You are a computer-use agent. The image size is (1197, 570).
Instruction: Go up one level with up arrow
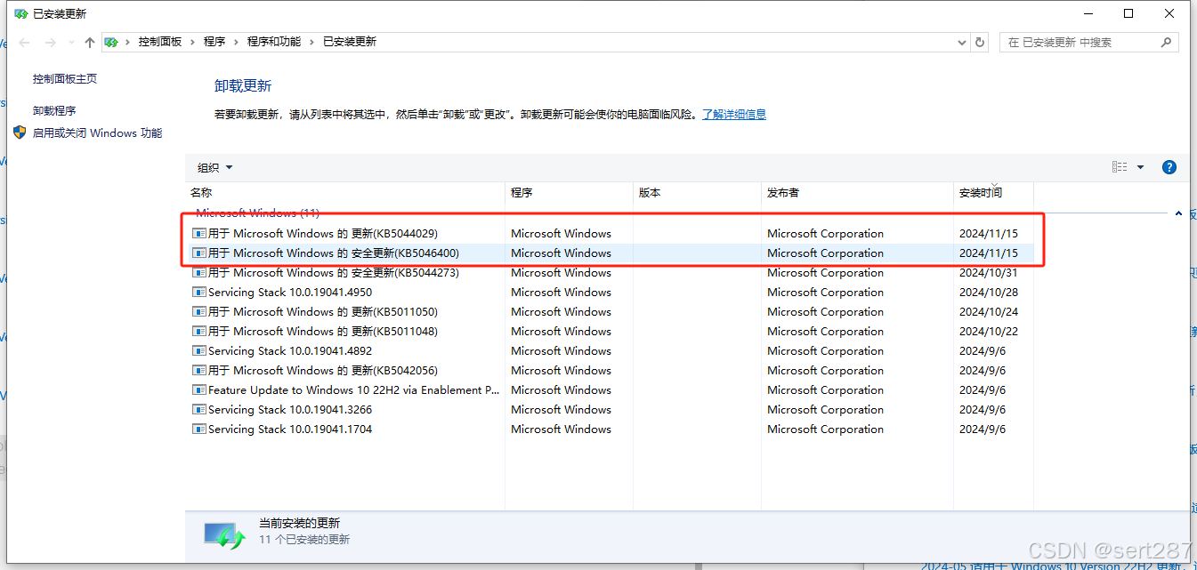coord(90,42)
